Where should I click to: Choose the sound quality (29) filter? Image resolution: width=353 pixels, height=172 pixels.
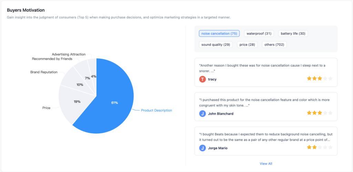click(x=216, y=45)
